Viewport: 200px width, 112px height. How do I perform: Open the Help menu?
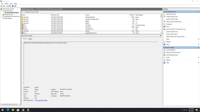[15, 3]
